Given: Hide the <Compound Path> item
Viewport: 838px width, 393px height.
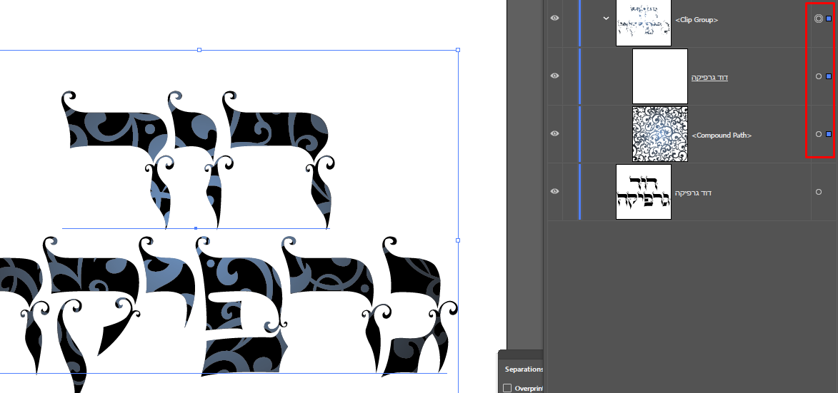Looking at the screenshot, I should tap(555, 133).
